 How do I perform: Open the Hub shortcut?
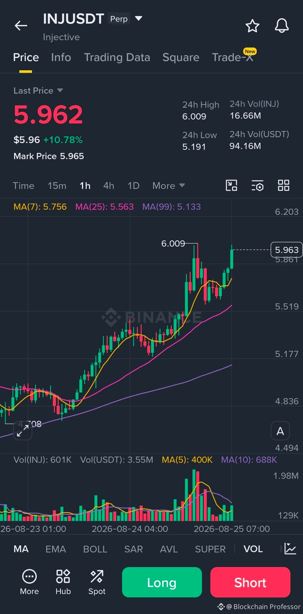tap(63, 582)
